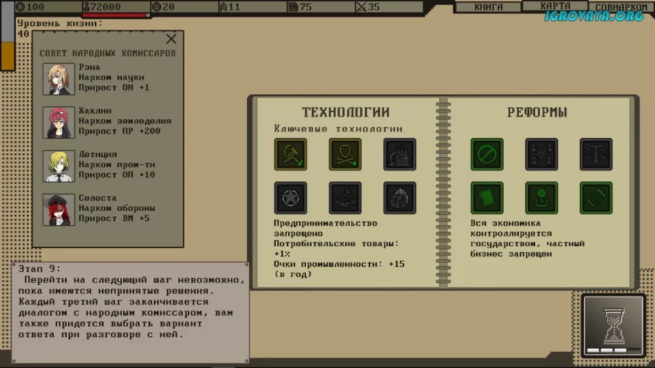This screenshot has height=368, width=655.
Task: Choose the gear with people reform icon
Action: point(541,155)
